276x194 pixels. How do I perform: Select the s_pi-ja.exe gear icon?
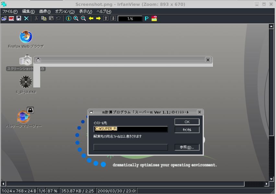pos(26,82)
